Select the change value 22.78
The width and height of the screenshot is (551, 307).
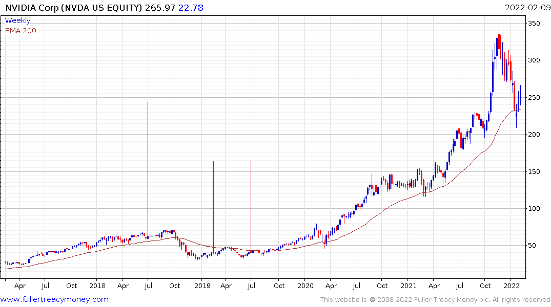coord(191,8)
